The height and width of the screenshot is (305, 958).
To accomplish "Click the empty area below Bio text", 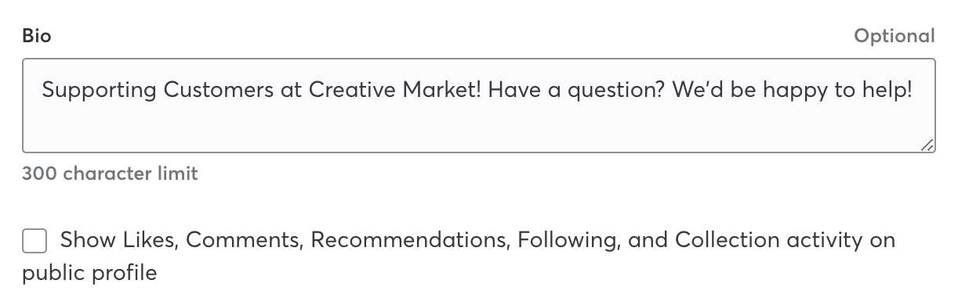I will tap(479, 129).
